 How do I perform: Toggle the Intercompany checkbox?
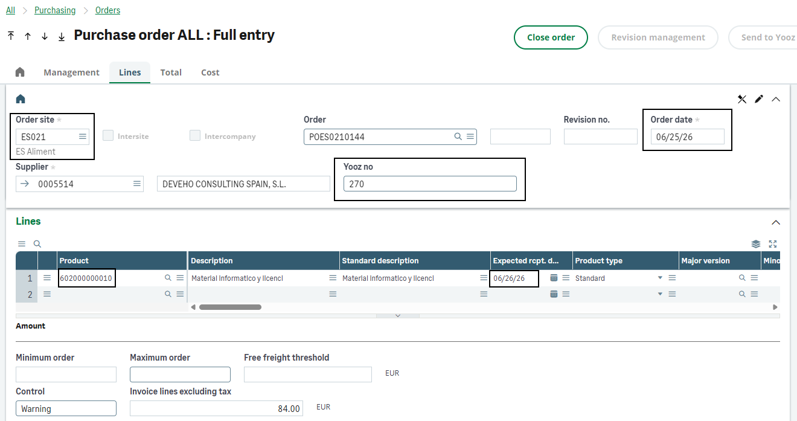point(195,136)
